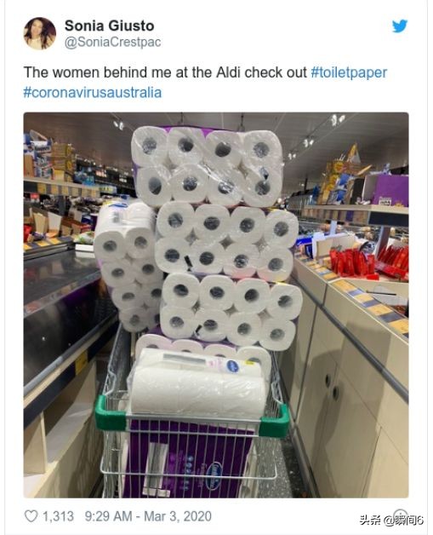The width and height of the screenshot is (433, 535).
Task: Open the #coronavirusaustralia hashtag
Action: click(93, 93)
